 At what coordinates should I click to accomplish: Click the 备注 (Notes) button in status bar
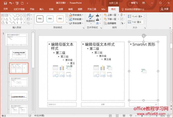click(x=4, y=115)
